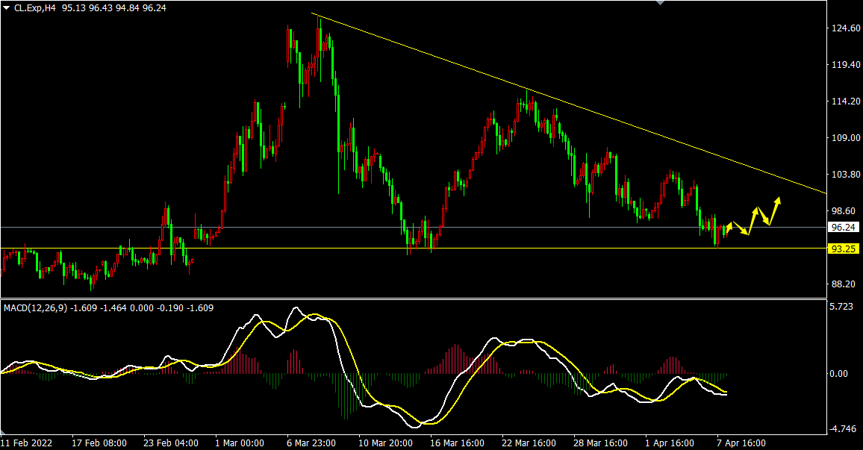Click the -4.746 MACD scale value

tap(842, 428)
